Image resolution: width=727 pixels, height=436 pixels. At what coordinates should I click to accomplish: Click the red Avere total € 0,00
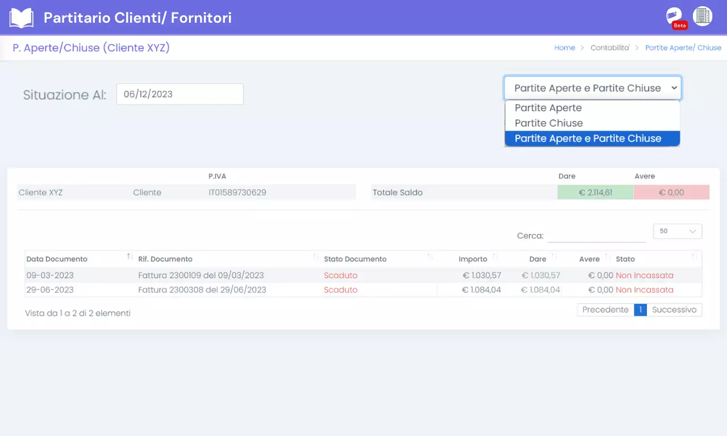pos(671,192)
